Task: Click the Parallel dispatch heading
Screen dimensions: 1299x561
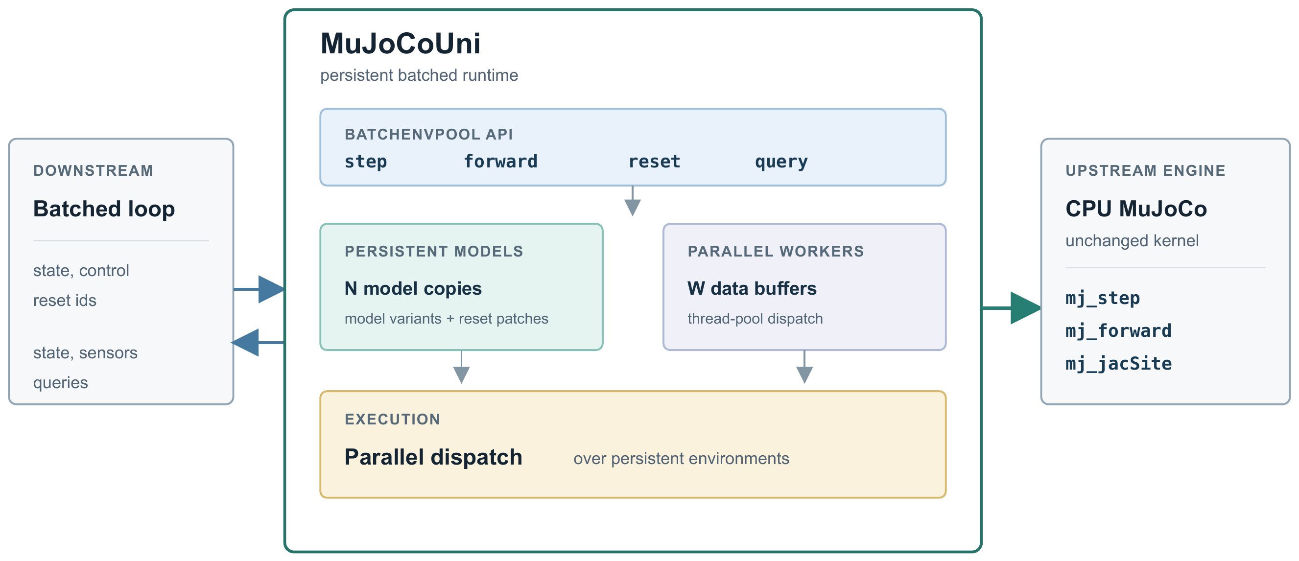Action: tap(433, 457)
